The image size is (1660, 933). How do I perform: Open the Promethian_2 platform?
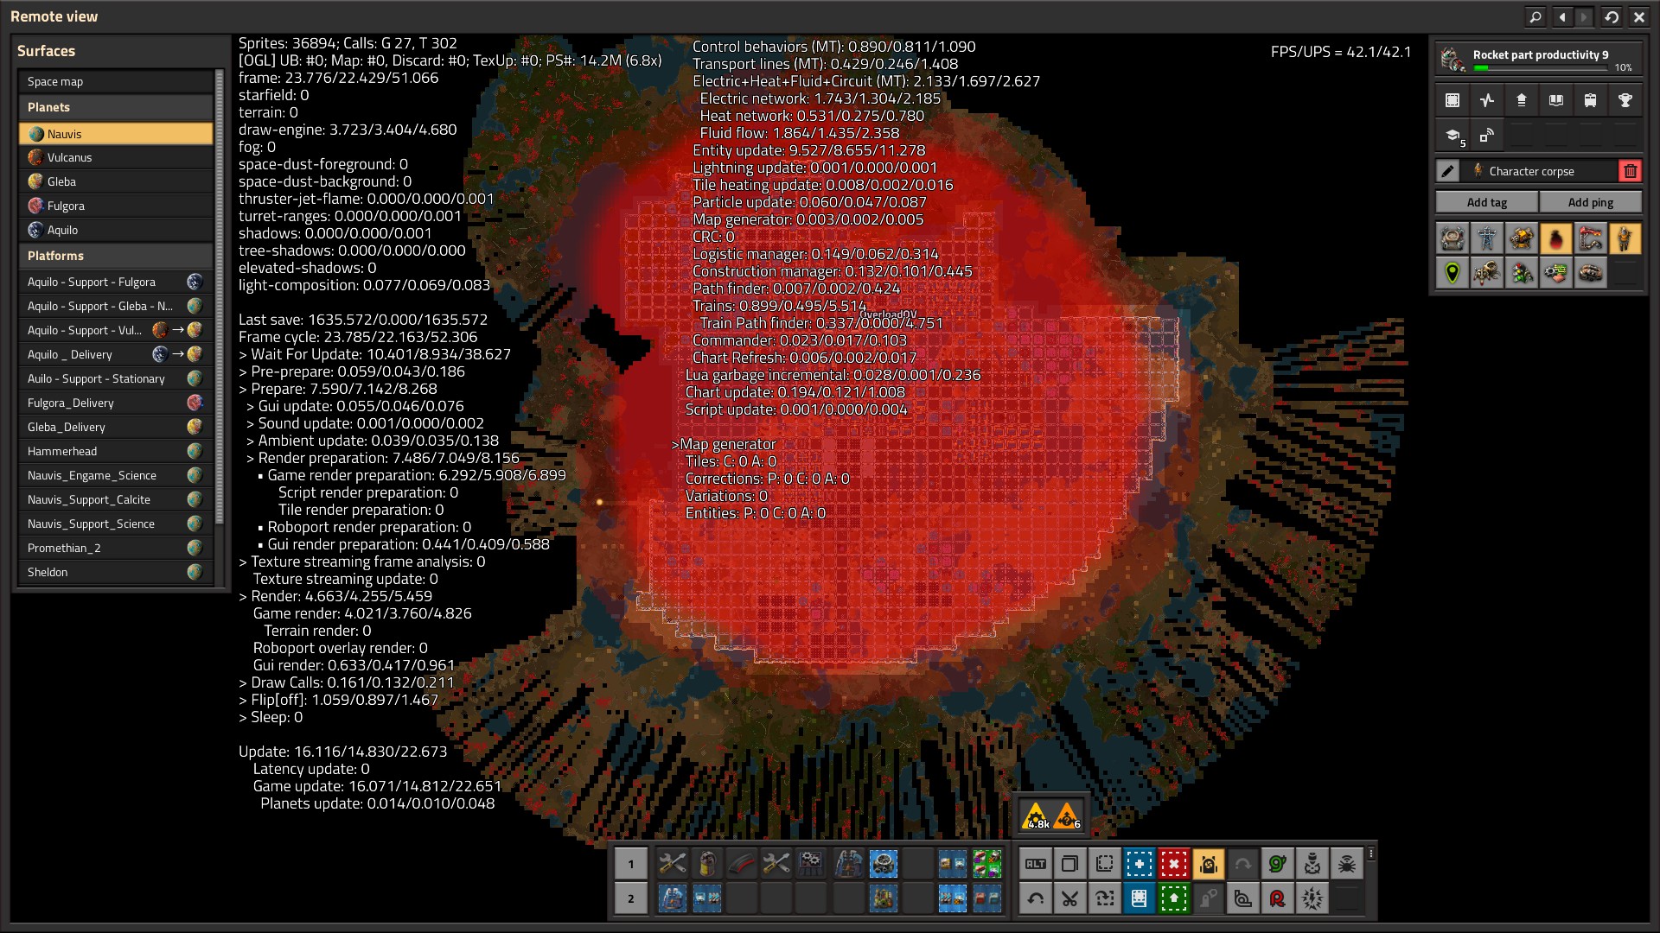coord(116,548)
